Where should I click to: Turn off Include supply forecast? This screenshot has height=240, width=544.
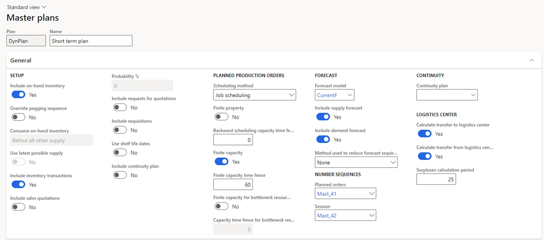(323, 117)
